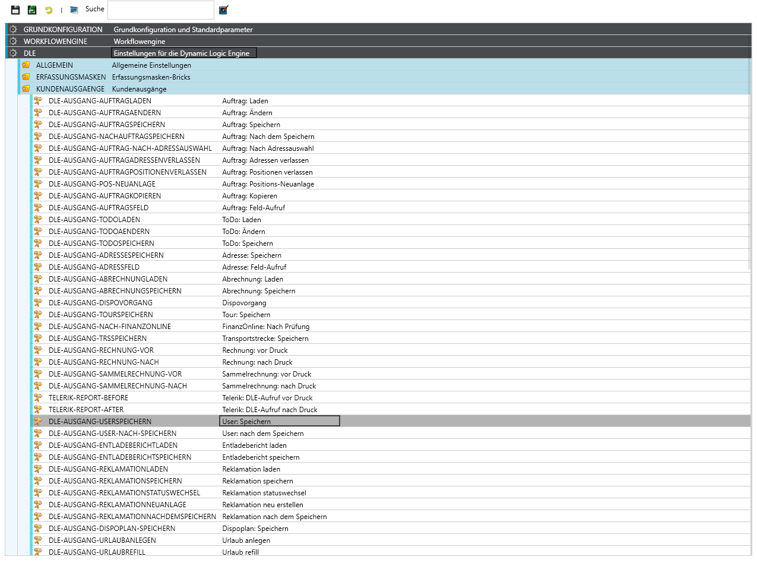Click the edit pencil icon beside search box

pos(223,10)
